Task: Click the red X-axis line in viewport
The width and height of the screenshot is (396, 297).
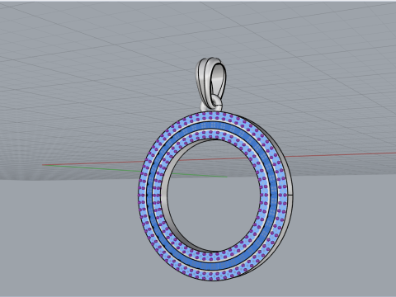Action: [x=341, y=155]
